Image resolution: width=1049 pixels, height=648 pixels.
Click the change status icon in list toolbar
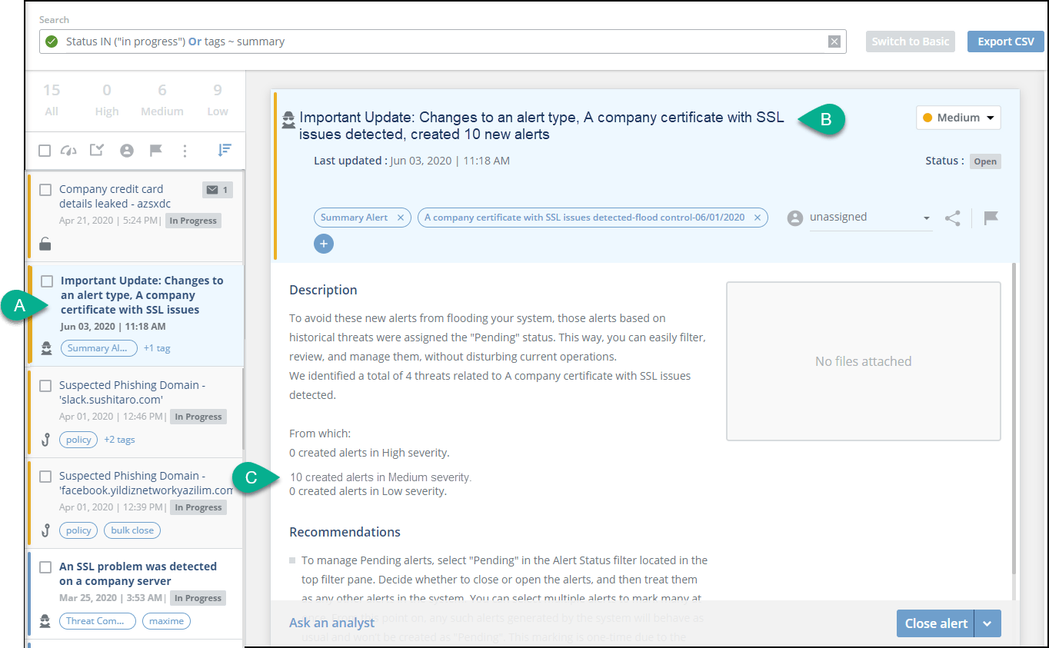(x=97, y=151)
